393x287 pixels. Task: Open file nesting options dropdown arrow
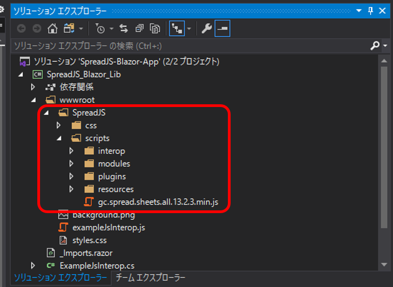click(x=189, y=29)
